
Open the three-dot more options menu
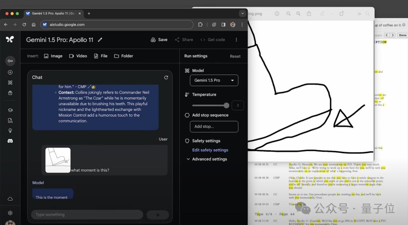tap(236, 40)
